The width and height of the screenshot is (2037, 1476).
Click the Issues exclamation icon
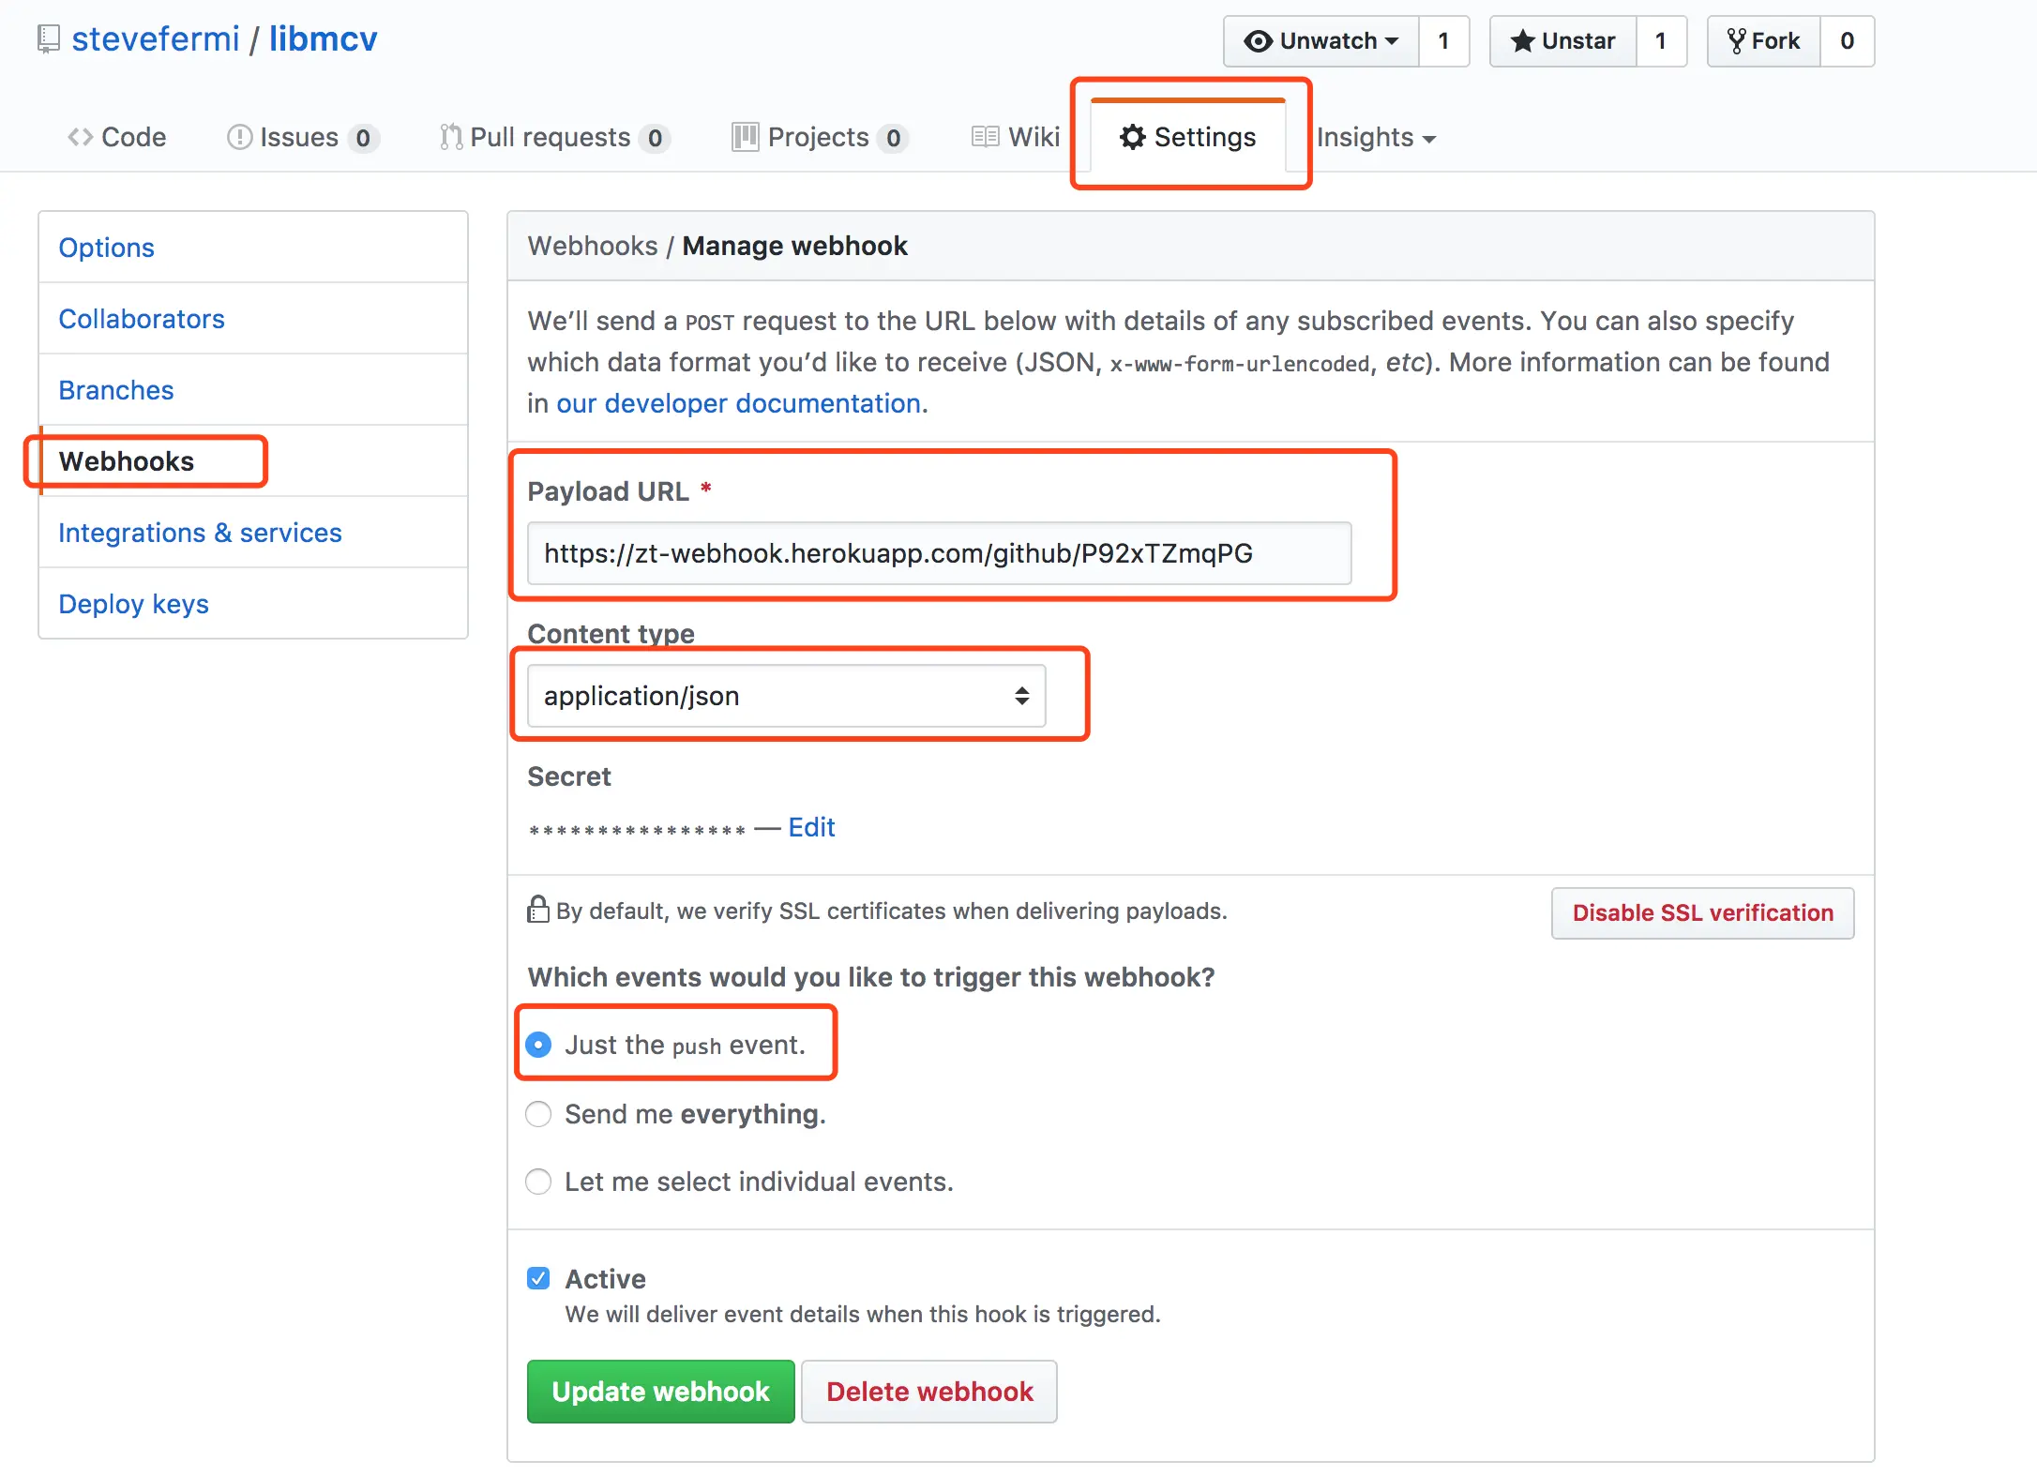(239, 137)
